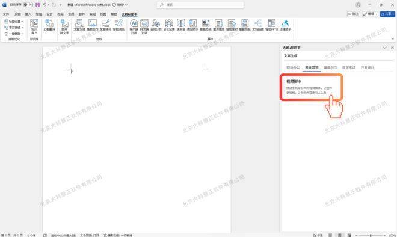This screenshot has height=237, width=397.
Task: Collapse the ribbon with the chevron
Action: [393, 38]
